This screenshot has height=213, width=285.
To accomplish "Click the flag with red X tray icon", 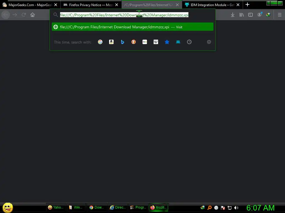I will [223, 208].
